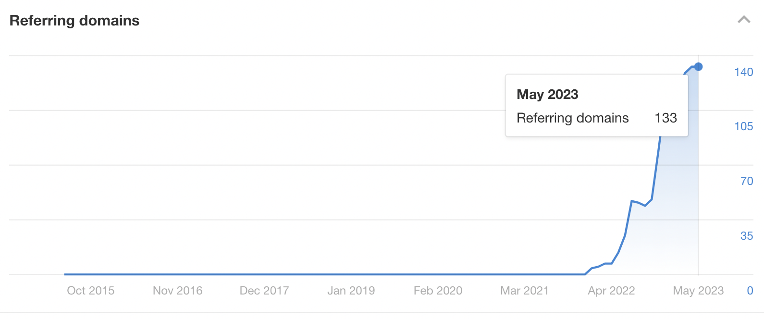Click the Referring domains section heading
Screen dimensions: 764x319
pyautogui.click(x=74, y=21)
